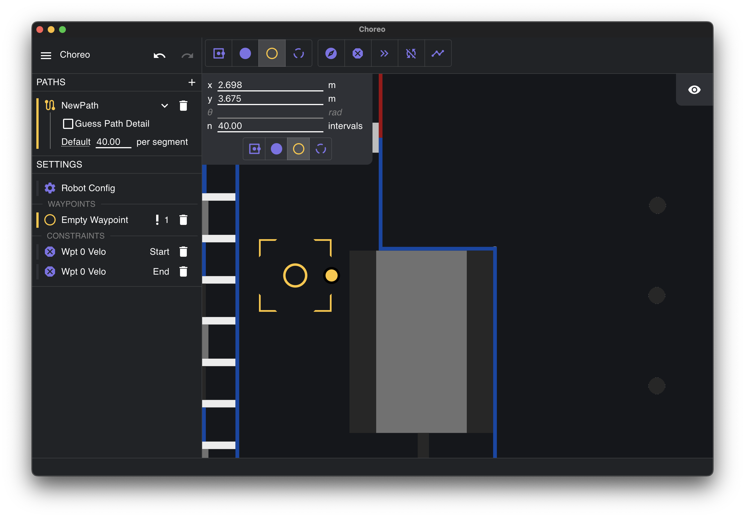Open Robot Config settings

point(88,188)
